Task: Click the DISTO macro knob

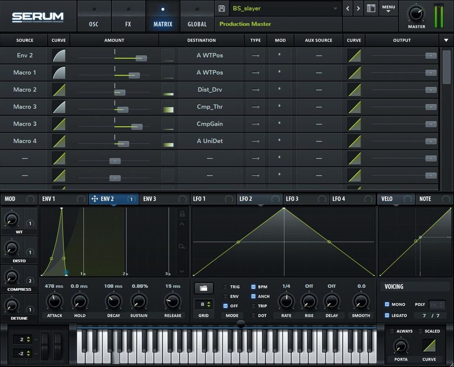Action: (11, 248)
